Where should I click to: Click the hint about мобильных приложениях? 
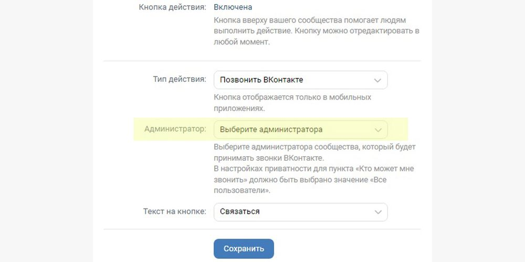pyautogui.click(x=292, y=103)
